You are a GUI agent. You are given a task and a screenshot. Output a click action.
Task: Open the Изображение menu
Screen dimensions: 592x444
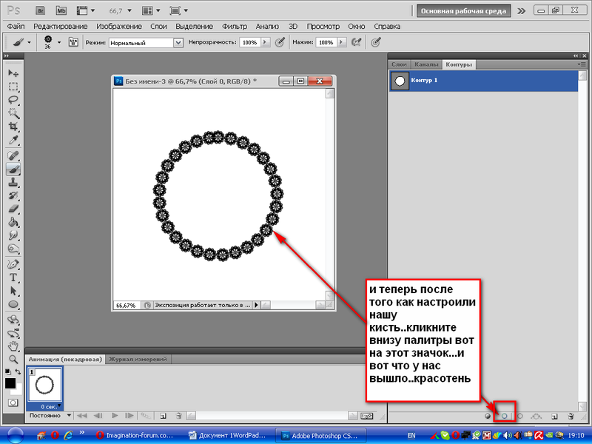(119, 27)
